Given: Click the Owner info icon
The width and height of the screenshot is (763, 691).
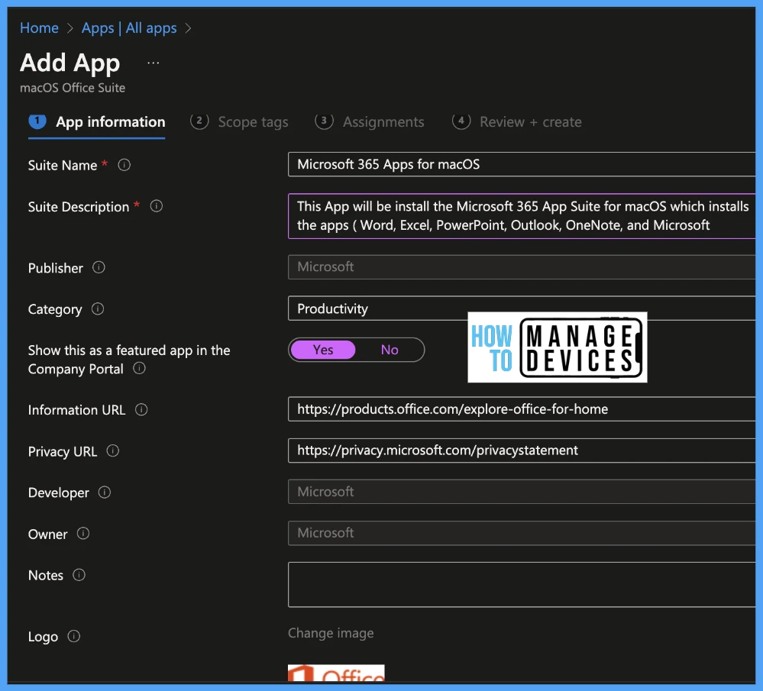Looking at the screenshot, I should tap(83, 534).
